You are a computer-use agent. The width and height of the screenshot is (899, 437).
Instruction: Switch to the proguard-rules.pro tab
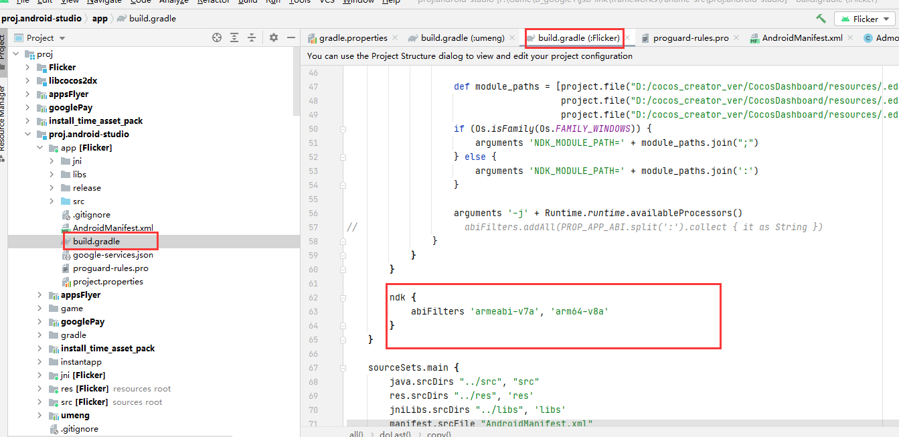[690, 38]
